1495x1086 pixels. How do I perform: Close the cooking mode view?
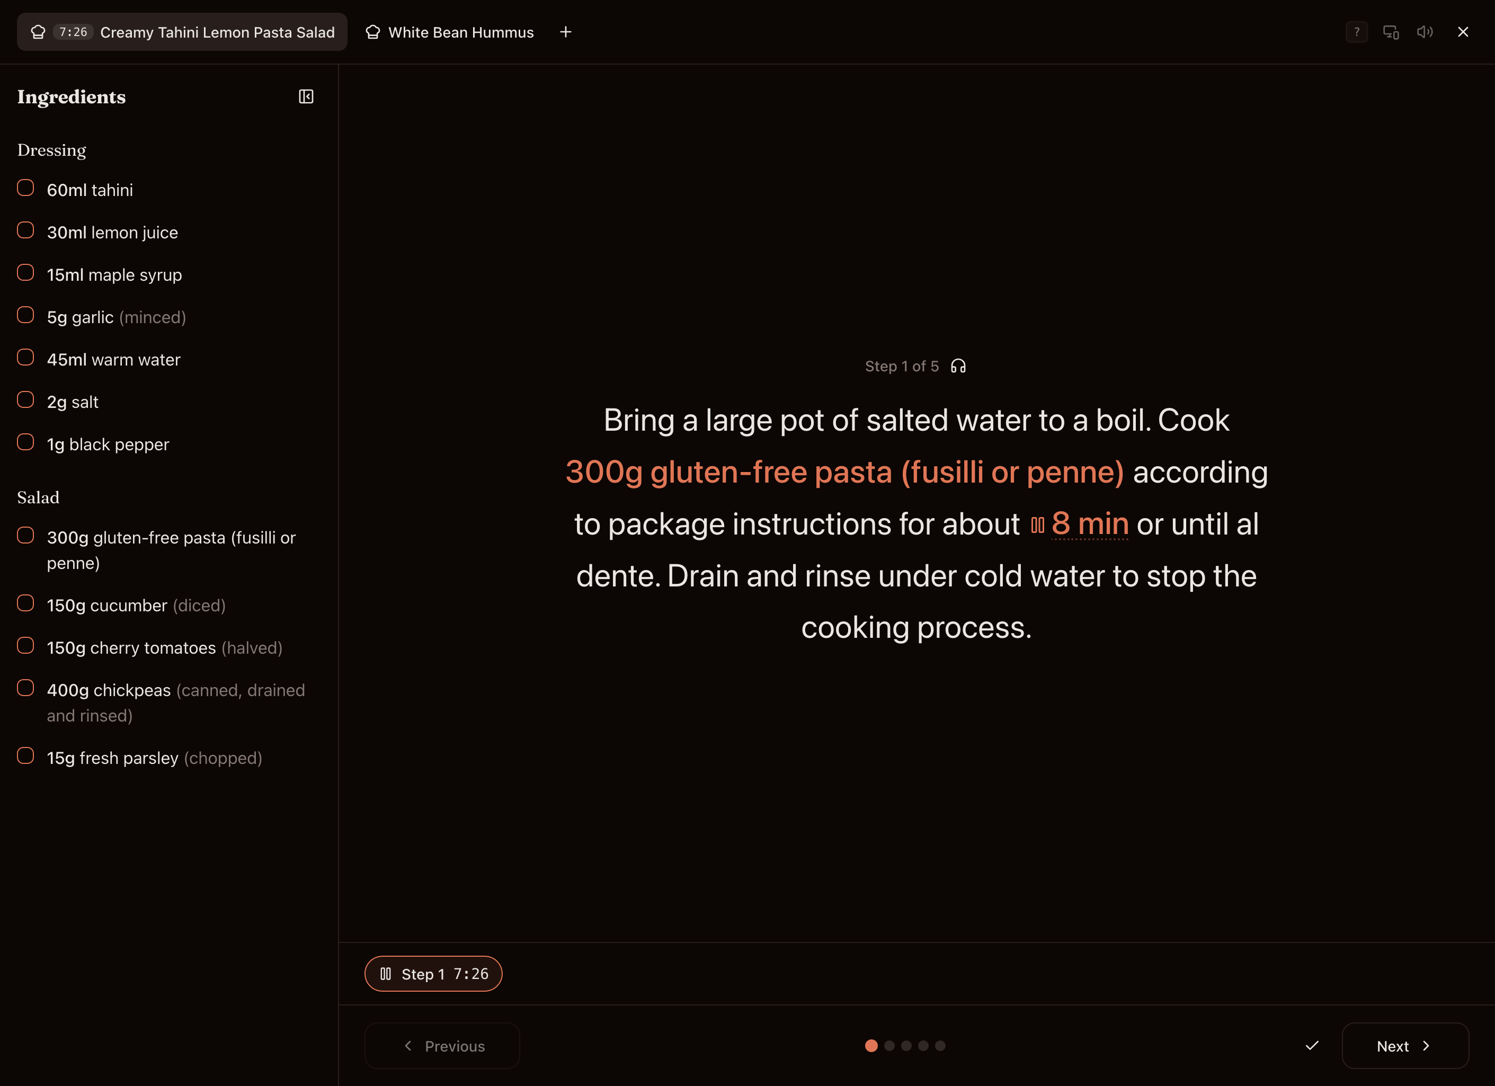coord(1463,32)
